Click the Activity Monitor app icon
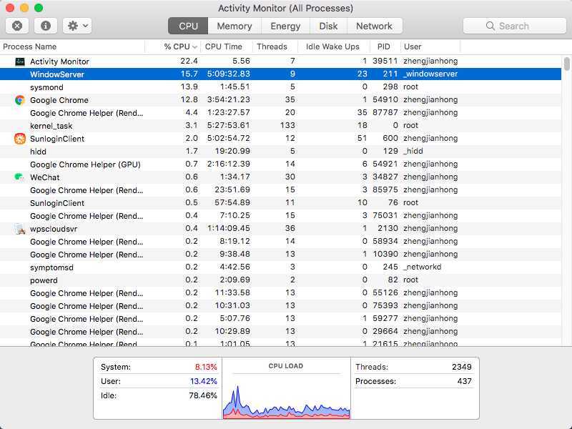572x429 pixels. (20, 61)
